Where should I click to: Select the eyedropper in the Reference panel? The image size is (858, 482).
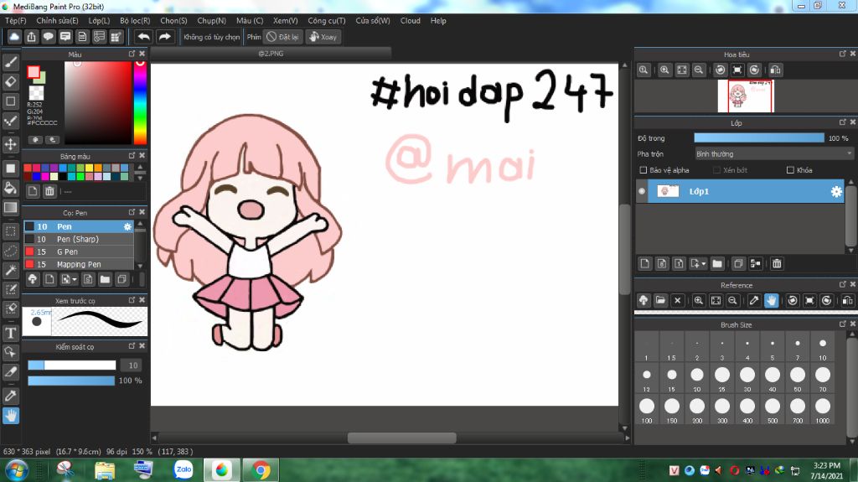tap(754, 300)
